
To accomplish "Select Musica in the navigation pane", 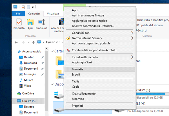I will [28, 80].
